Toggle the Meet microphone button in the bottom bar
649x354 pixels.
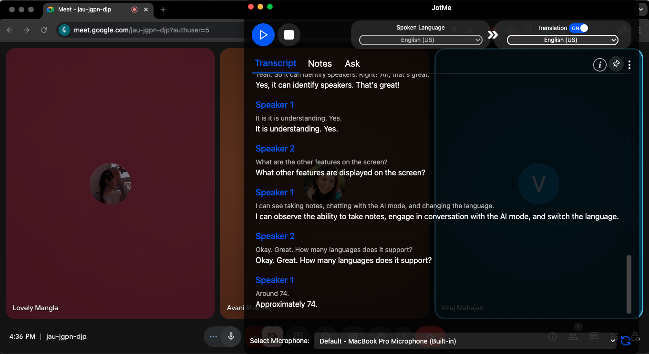pyautogui.click(x=231, y=336)
